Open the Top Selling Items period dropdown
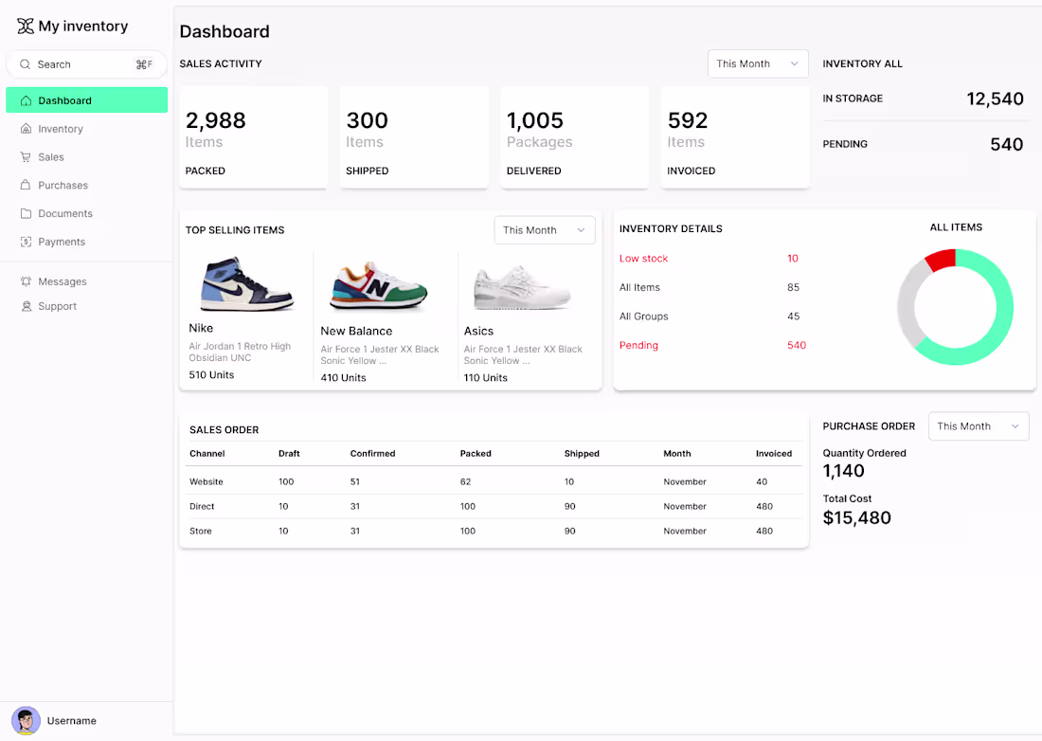The width and height of the screenshot is (1042, 741). (544, 229)
